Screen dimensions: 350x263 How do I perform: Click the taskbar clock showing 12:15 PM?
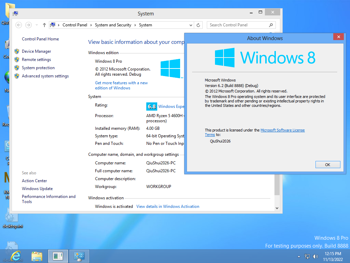pyautogui.click(x=333, y=256)
